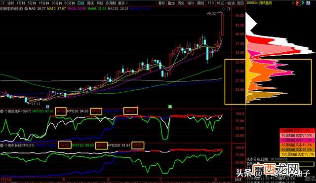
Task: Click the 21.13 low price label
Action: click(x=36, y=104)
